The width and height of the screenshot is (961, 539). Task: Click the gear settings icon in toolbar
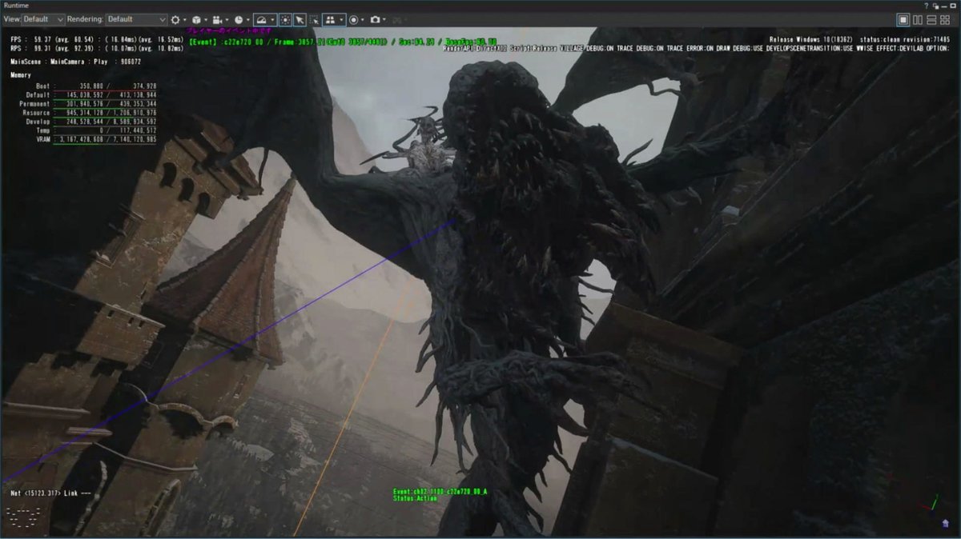coord(175,19)
